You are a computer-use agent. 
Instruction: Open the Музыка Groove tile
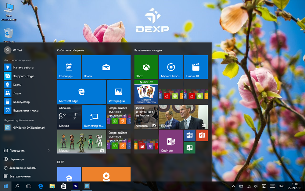171,67
